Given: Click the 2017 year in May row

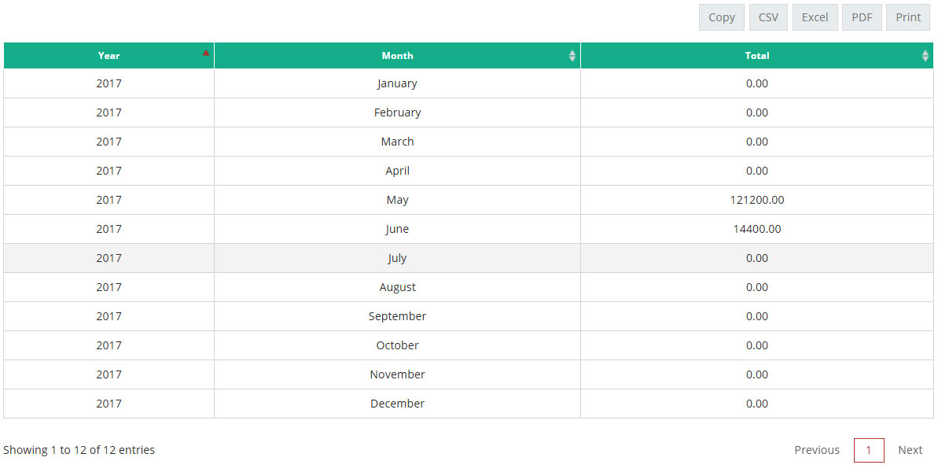Looking at the screenshot, I should [x=109, y=200].
